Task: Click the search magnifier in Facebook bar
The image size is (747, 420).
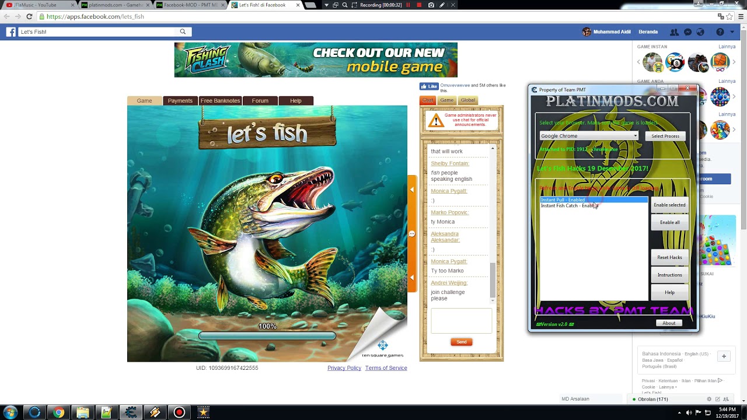Action: 183,32
